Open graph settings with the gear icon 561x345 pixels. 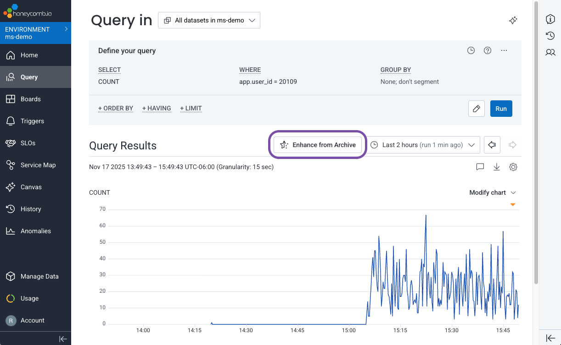pyautogui.click(x=513, y=167)
